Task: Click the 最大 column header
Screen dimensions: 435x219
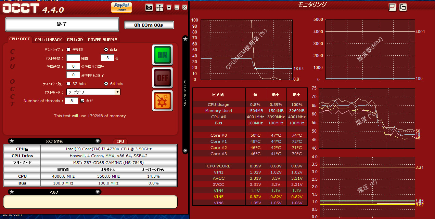Action: point(296,95)
